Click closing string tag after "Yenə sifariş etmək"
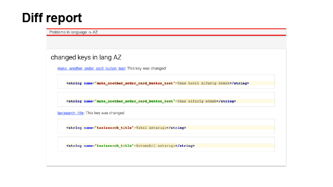 click(x=226, y=101)
